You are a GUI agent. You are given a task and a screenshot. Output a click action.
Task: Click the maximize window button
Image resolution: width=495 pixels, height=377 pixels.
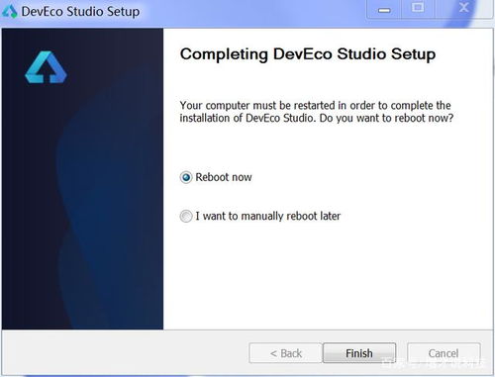[x=418, y=8]
